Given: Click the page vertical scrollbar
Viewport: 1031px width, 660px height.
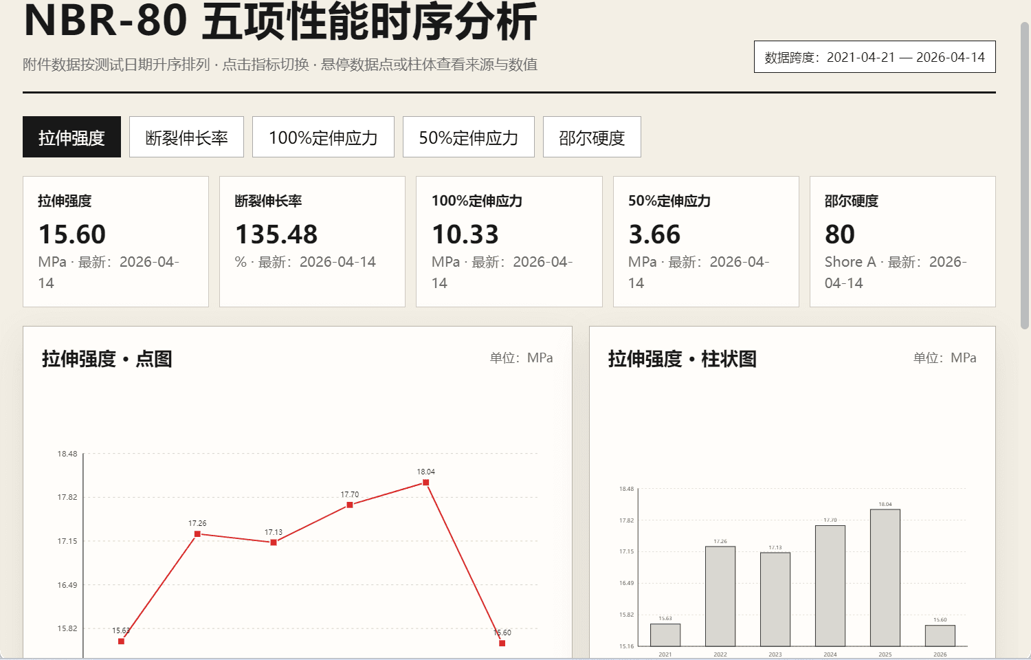Looking at the screenshot, I should 1024,175.
